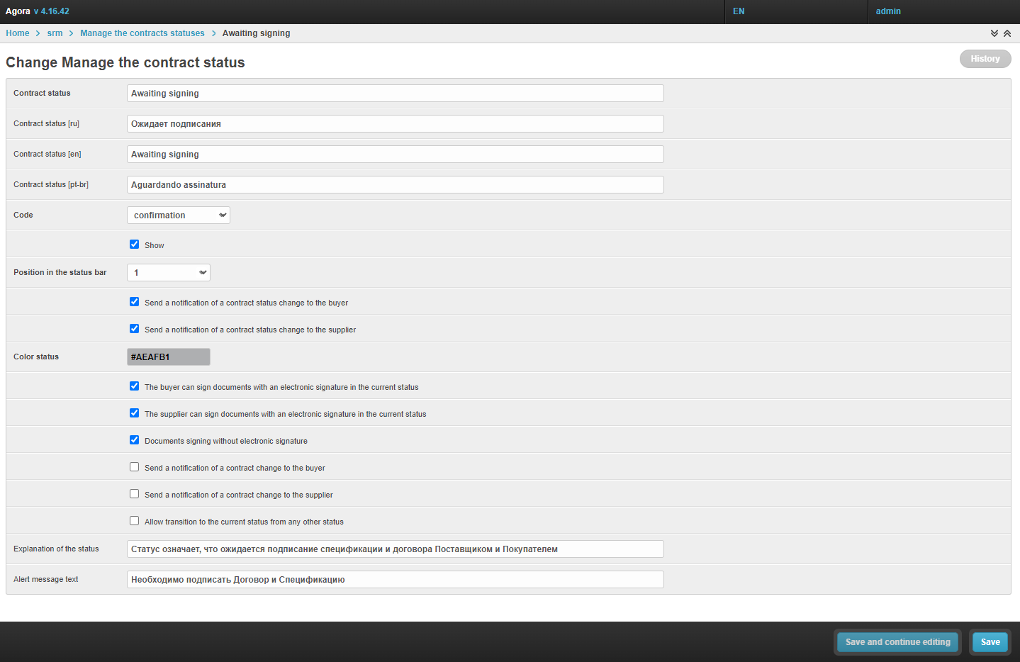The image size is (1020, 662).
Task: Uncheck the Show checkbox
Action: point(134,245)
